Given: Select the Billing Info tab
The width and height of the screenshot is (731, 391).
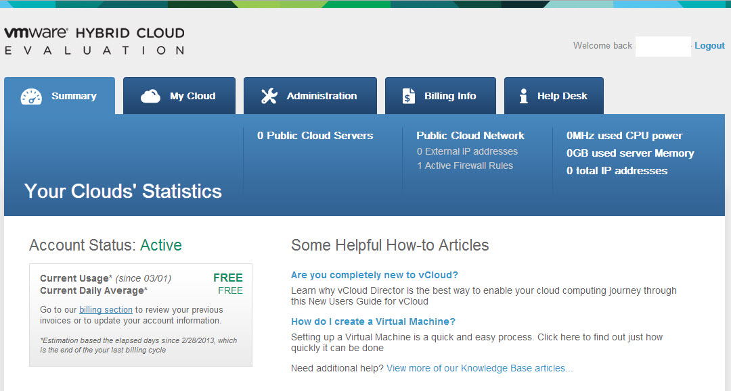Looking at the screenshot, I should 441,96.
